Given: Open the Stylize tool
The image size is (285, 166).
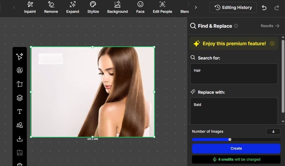Looking at the screenshot, I should point(93,7).
